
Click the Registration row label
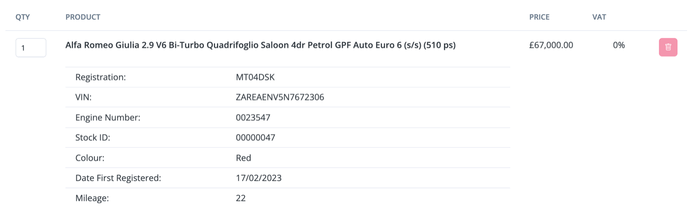(x=100, y=77)
